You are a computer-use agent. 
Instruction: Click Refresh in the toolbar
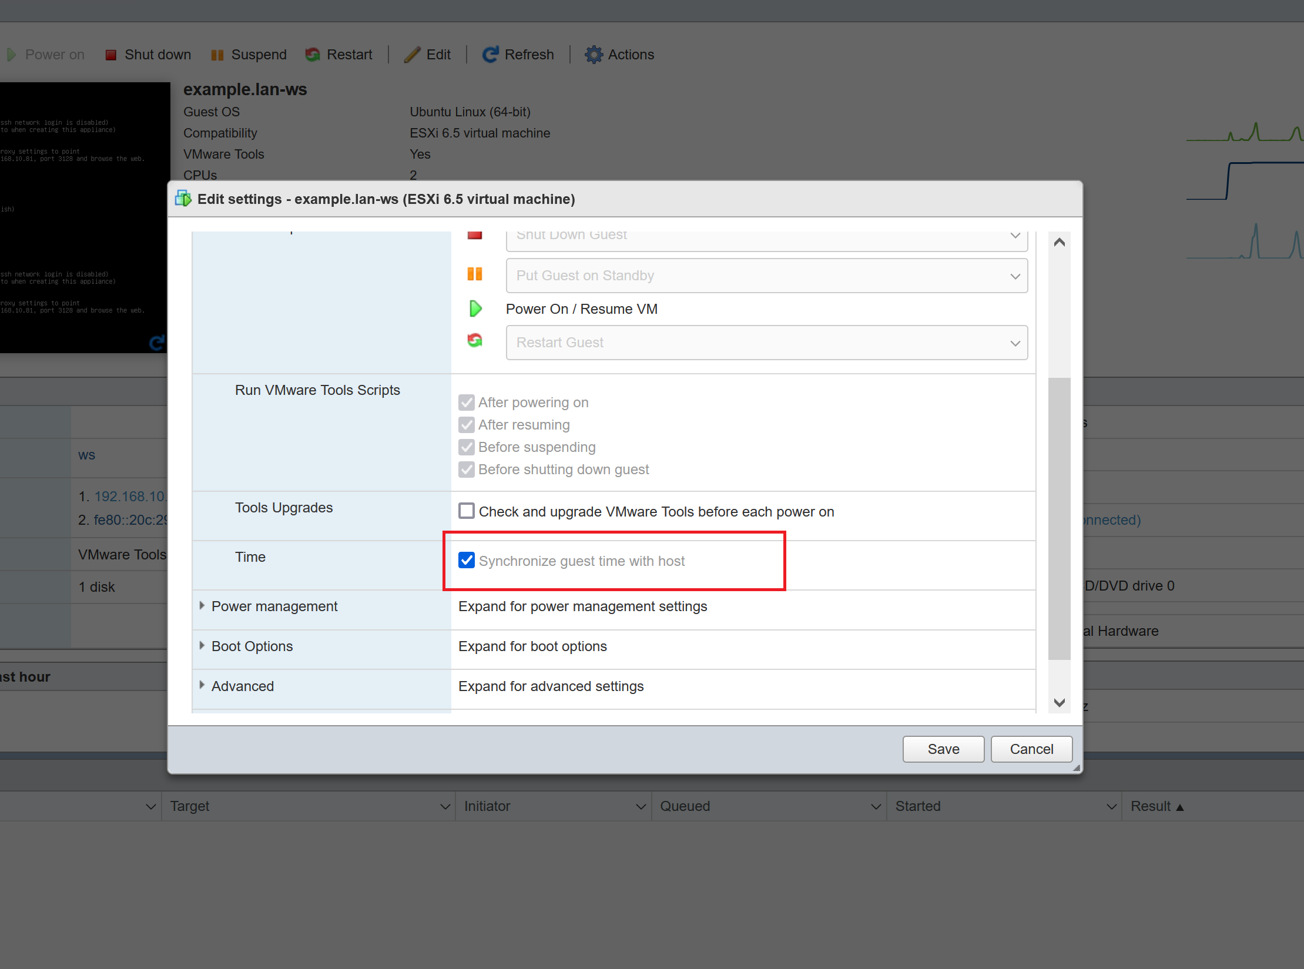point(518,55)
